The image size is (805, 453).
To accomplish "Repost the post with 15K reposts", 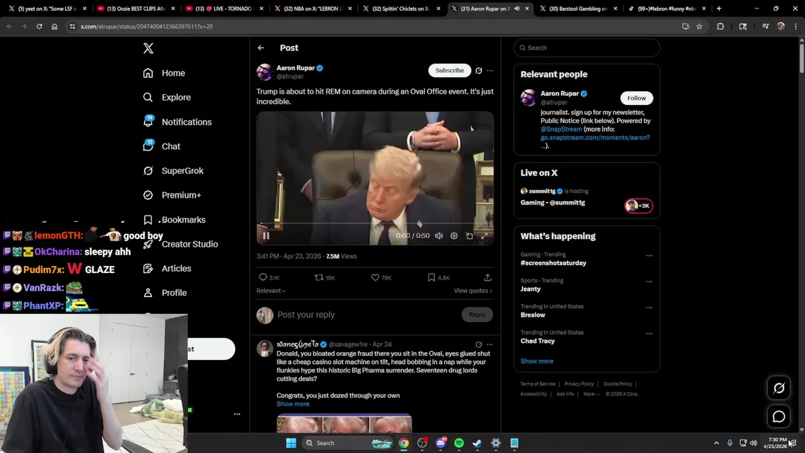I will (x=325, y=277).
